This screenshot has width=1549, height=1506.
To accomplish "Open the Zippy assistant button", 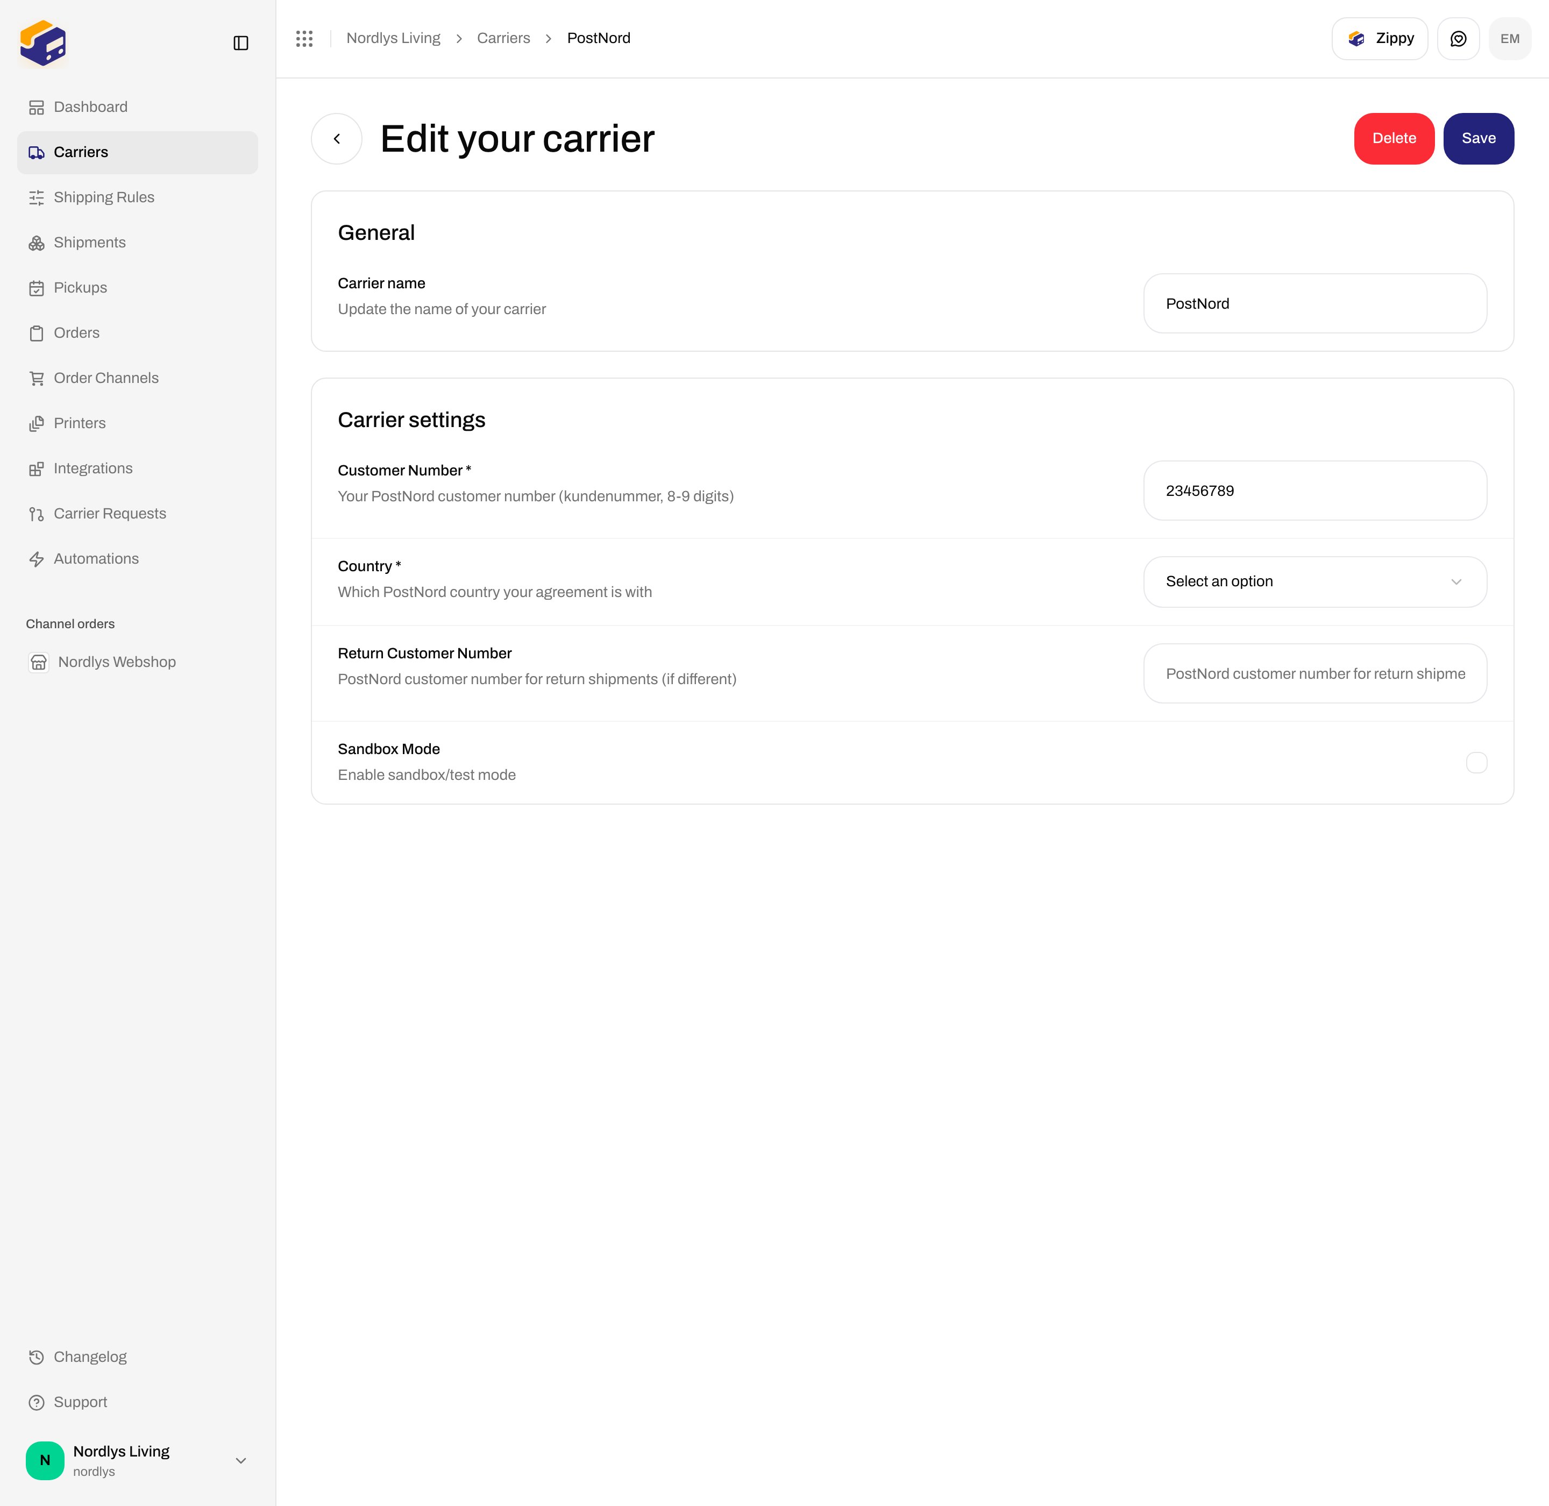I will 1380,39.
